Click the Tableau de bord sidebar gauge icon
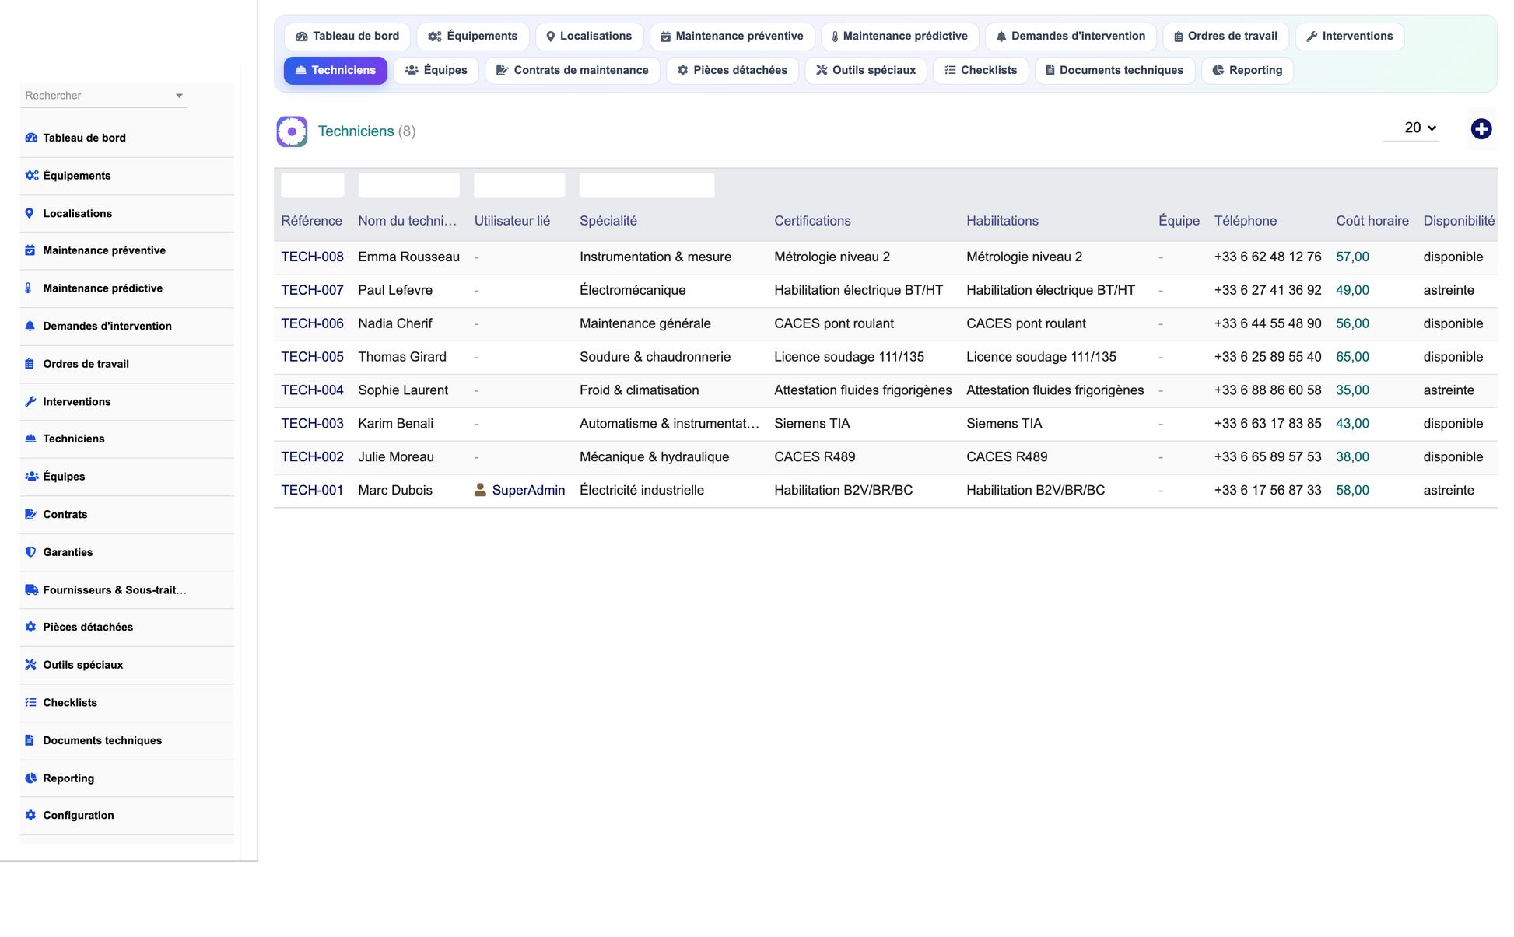The width and height of the screenshot is (1514, 937). click(31, 138)
